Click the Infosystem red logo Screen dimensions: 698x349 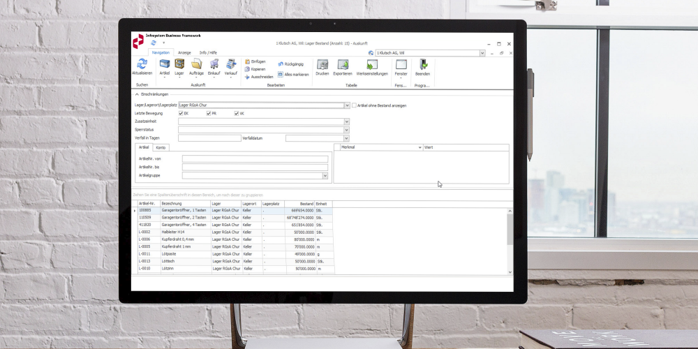[x=138, y=41]
